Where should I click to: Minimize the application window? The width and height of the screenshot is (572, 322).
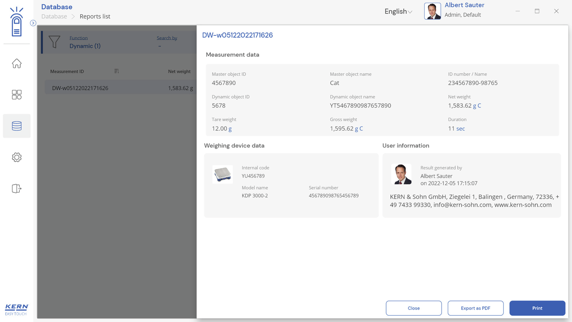click(x=517, y=11)
